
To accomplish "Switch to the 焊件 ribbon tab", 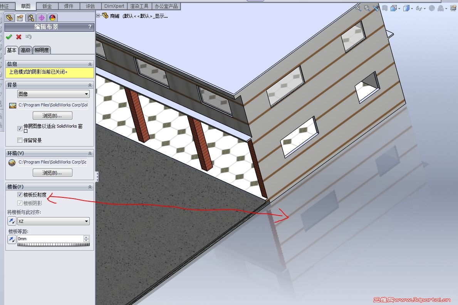I will 69,6.
